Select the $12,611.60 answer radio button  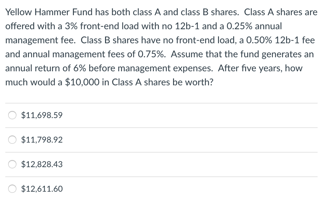click(12, 189)
